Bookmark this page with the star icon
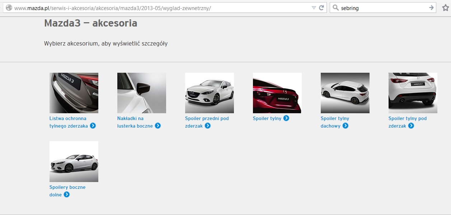Screen dimensions: 451x215 (x=445, y=8)
